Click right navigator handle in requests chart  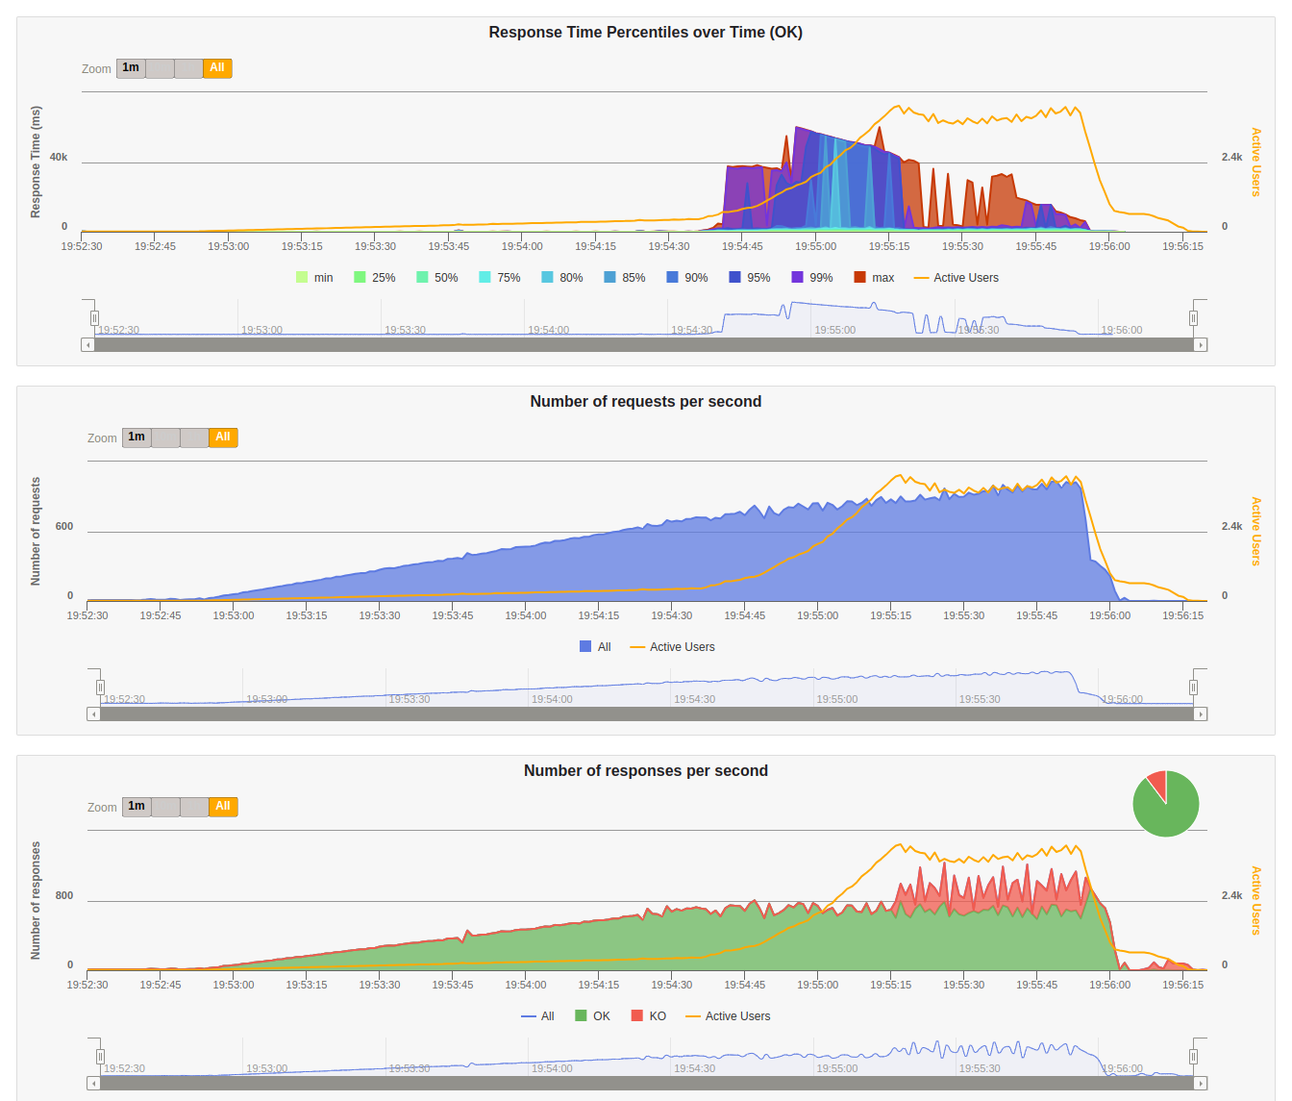(x=1193, y=688)
